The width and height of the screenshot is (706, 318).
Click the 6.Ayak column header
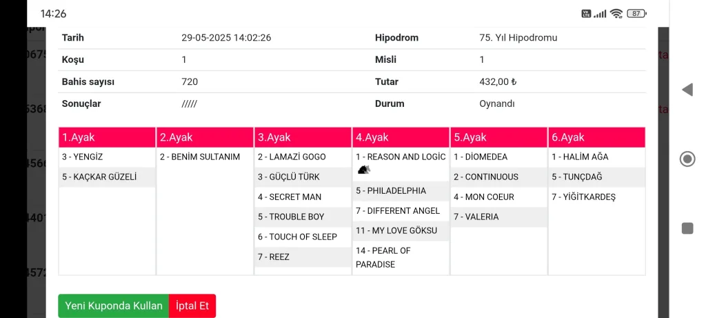[x=596, y=137]
